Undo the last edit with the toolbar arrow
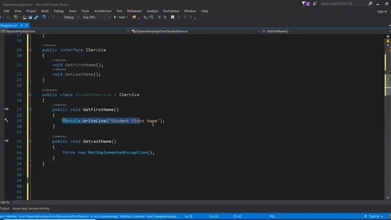The width and height of the screenshot is (391, 220). pos(44,17)
